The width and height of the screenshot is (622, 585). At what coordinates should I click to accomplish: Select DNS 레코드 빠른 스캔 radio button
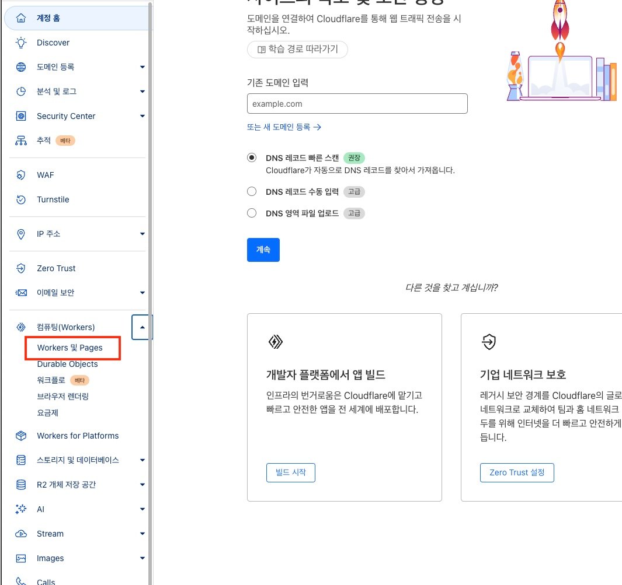252,157
